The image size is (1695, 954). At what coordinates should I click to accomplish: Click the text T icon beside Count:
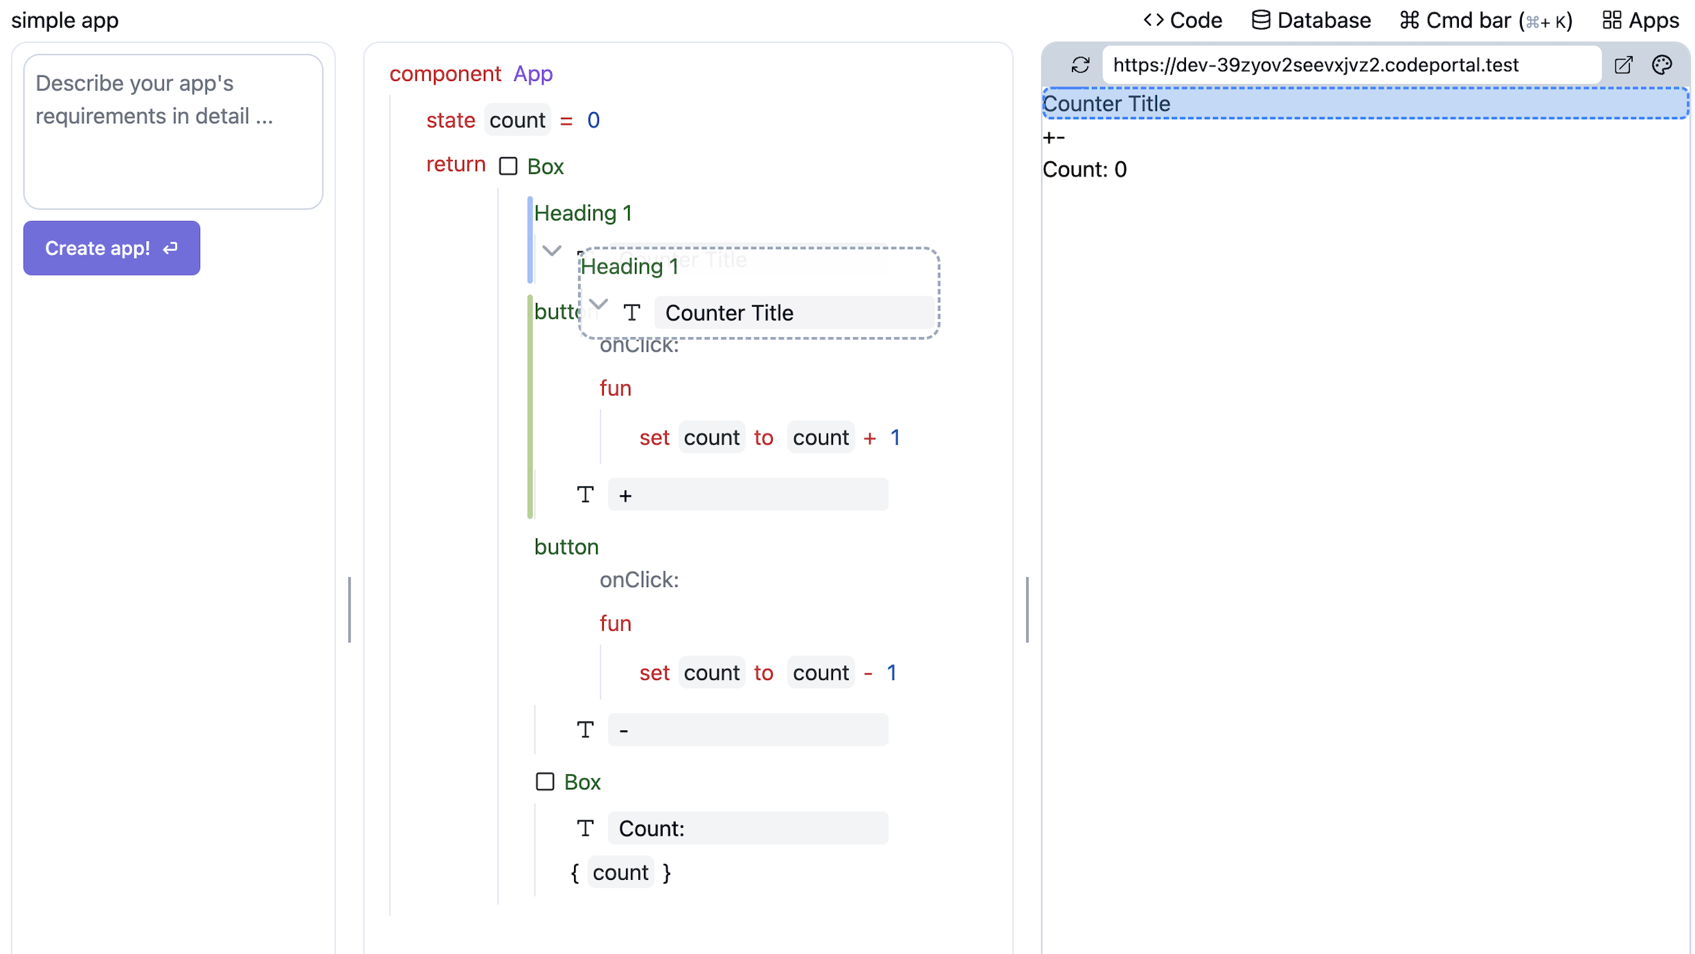585,828
